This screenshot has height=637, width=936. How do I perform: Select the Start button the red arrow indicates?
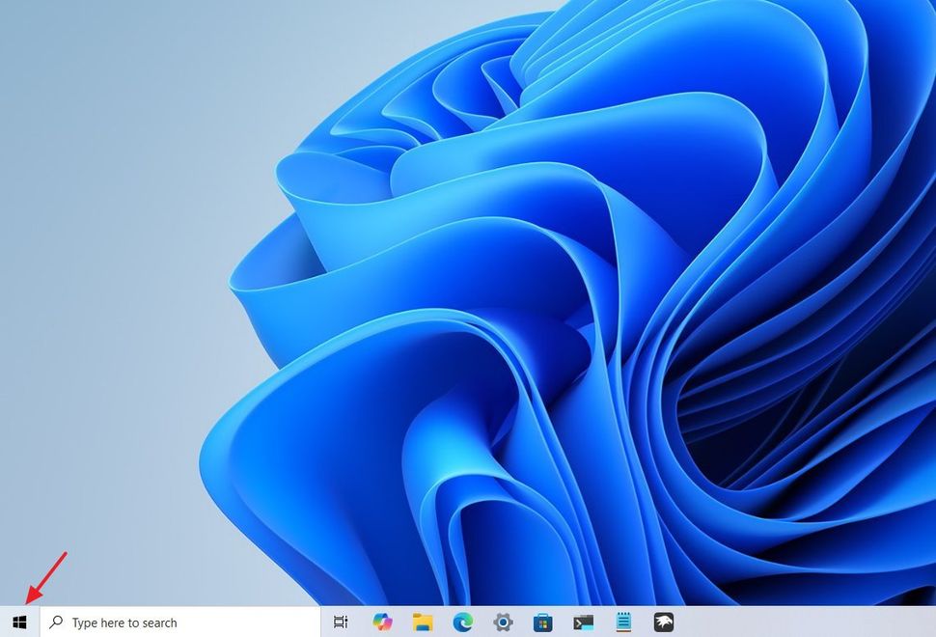pyautogui.click(x=17, y=623)
